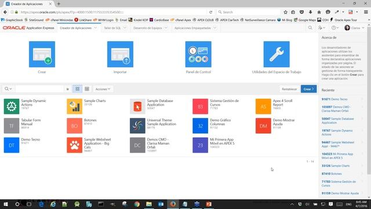Click the page vertical scrollbar
Viewport: 371px width, 209px height.
click(369, 100)
